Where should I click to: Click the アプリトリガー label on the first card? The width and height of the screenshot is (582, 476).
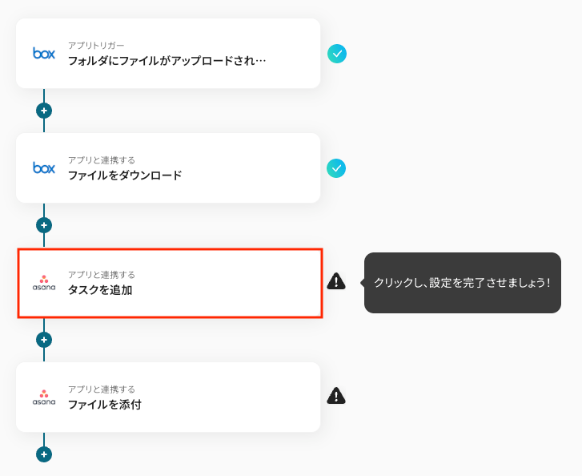pyautogui.click(x=96, y=46)
